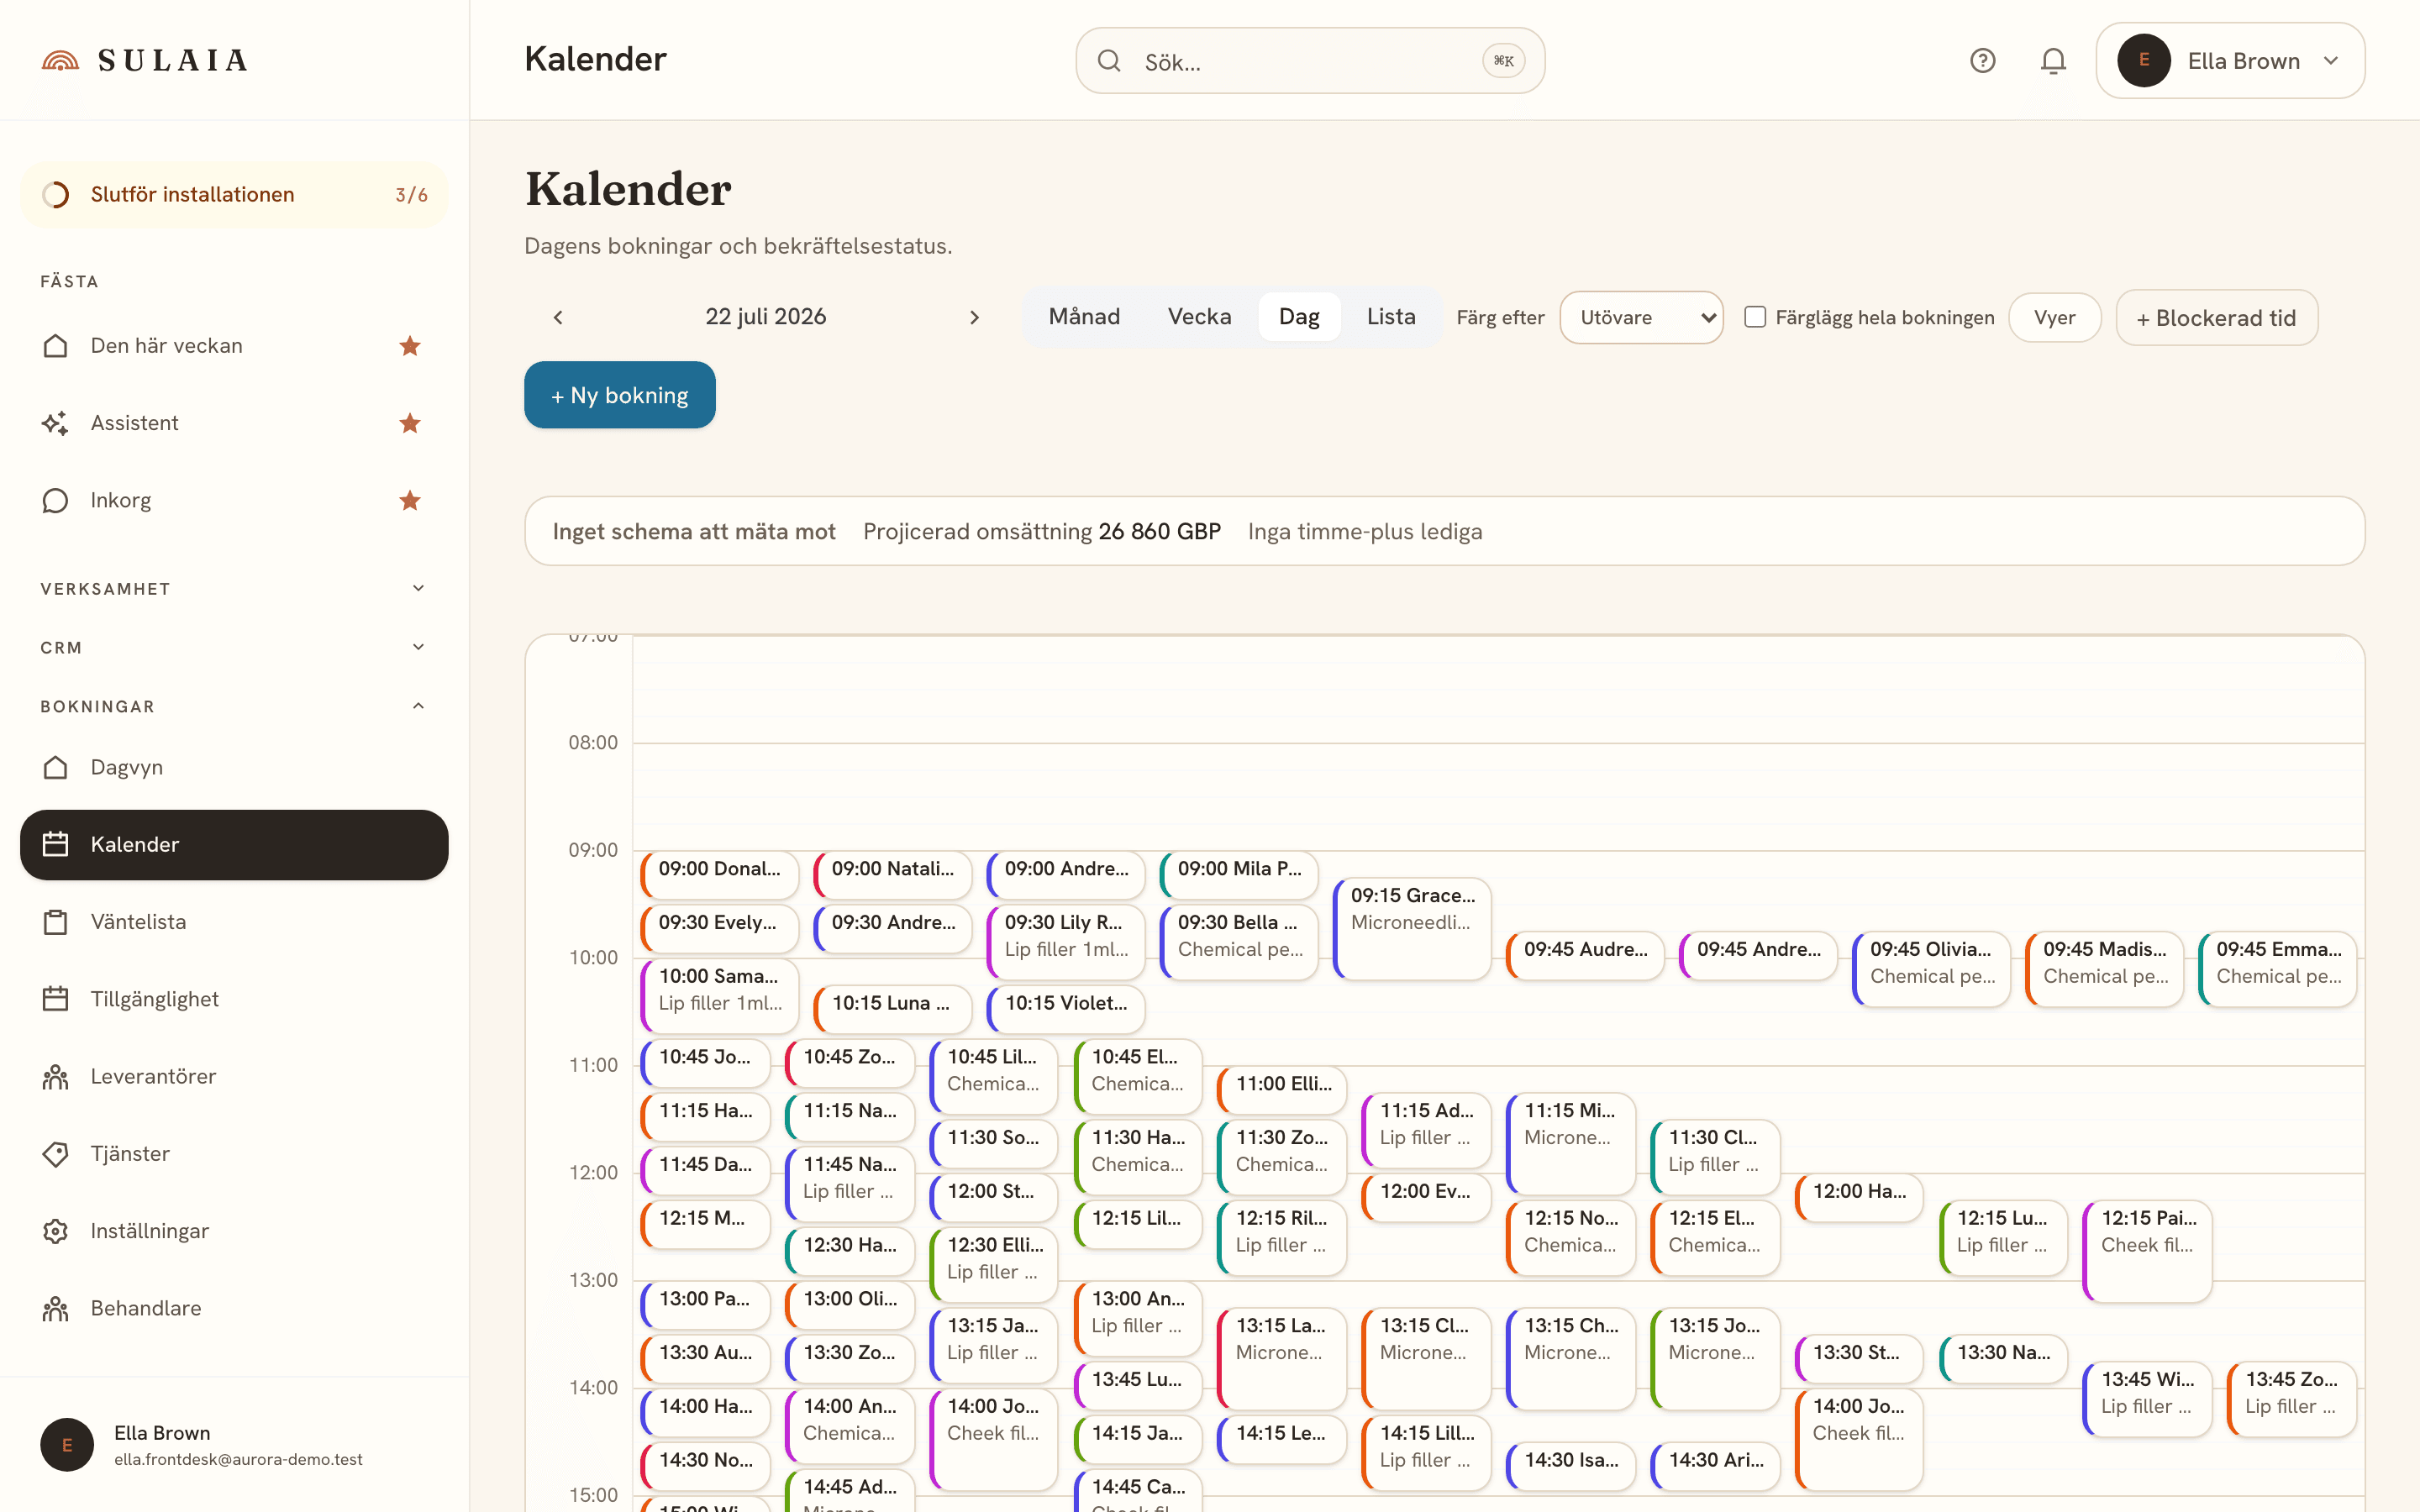
Task: Open Behandlare in sidebar
Action: click(234, 1308)
